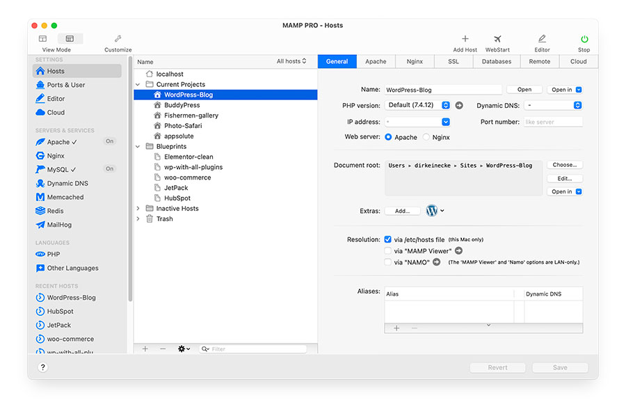Toggle resolution via /etc/hosts file checkbox
The height and width of the screenshot is (416, 626).
click(387, 239)
